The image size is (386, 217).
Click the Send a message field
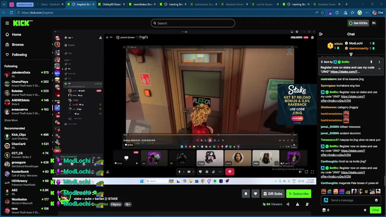click(351, 200)
